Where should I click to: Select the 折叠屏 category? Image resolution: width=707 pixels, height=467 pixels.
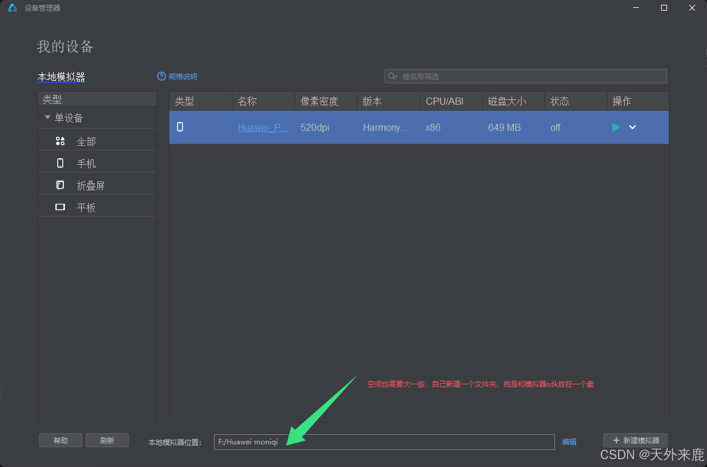point(97,186)
